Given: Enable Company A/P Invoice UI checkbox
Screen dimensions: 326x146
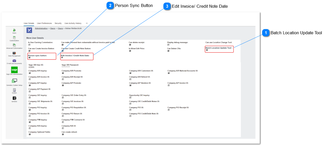Looking at the screenshot, I should [x=169, y=85].
